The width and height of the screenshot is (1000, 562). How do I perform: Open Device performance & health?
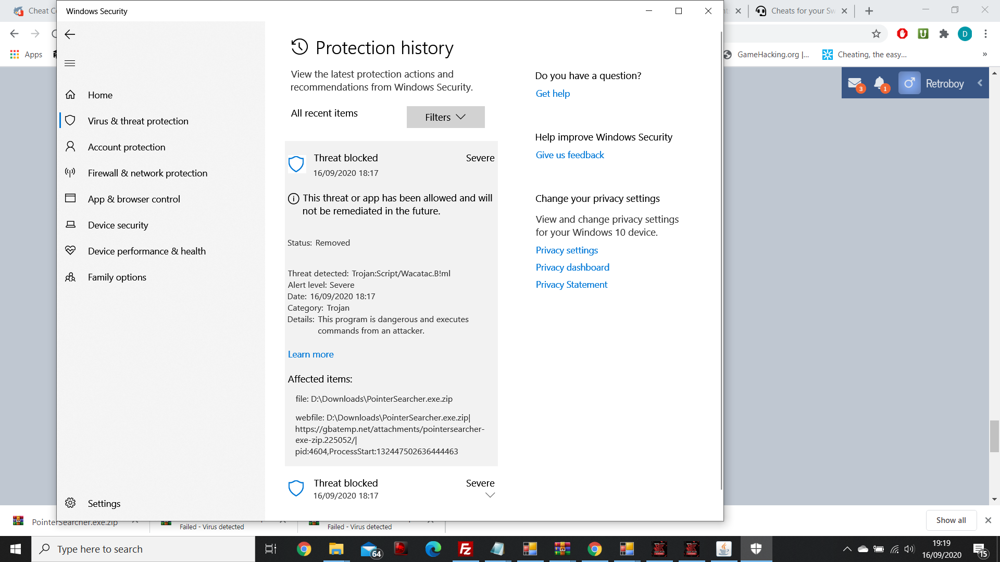click(x=146, y=251)
